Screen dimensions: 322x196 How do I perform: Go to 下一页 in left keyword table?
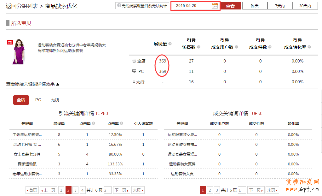(x=121, y=190)
